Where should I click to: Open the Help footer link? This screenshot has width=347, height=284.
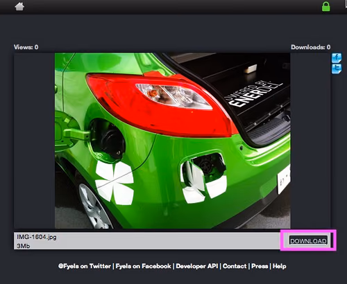pyautogui.click(x=279, y=266)
